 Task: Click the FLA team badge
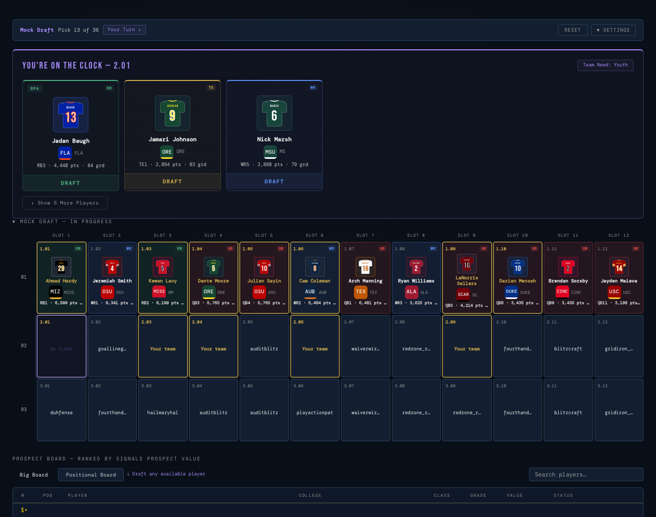[65, 153]
